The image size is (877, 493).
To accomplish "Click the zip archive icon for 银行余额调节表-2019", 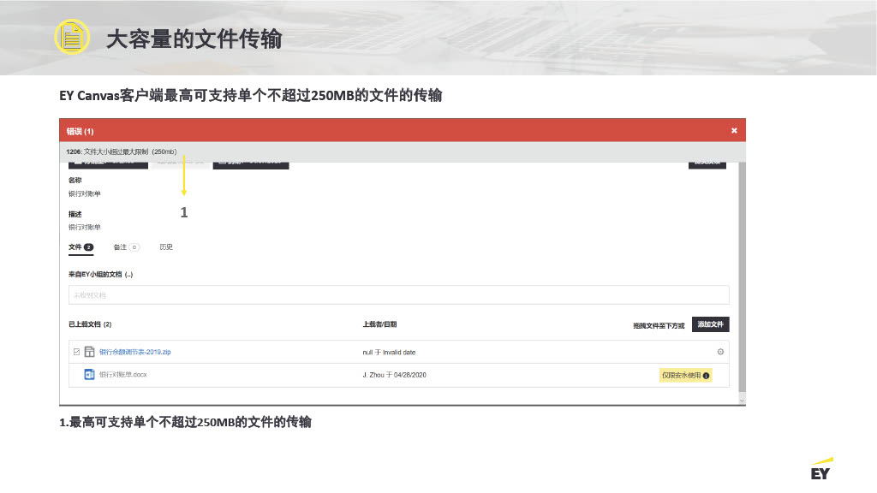I will (x=89, y=352).
